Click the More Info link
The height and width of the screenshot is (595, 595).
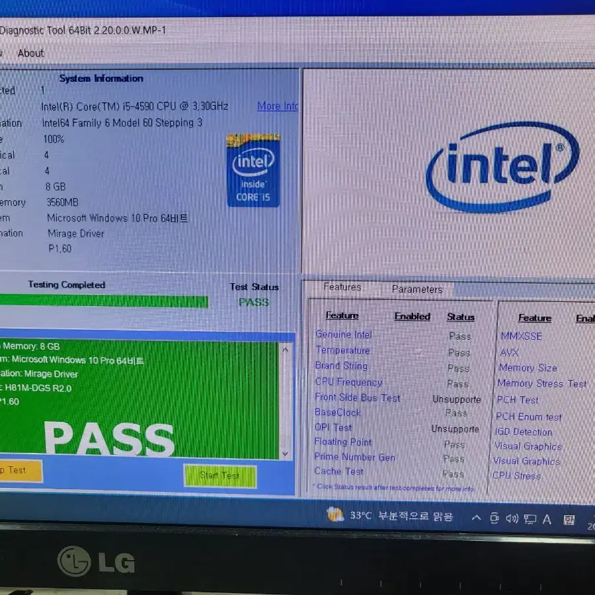tap(278, 106)
